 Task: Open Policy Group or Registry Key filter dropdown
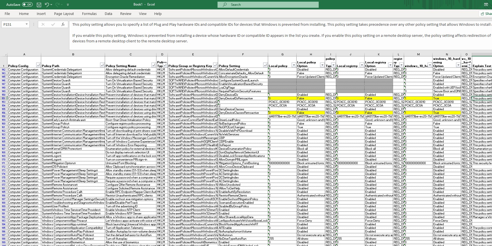pos(215,65)
